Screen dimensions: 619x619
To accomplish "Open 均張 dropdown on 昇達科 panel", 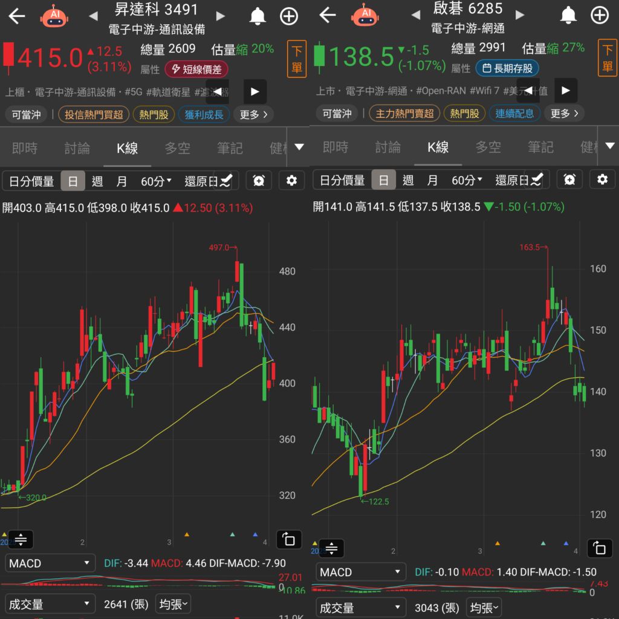I will click(x=173, y=604).
